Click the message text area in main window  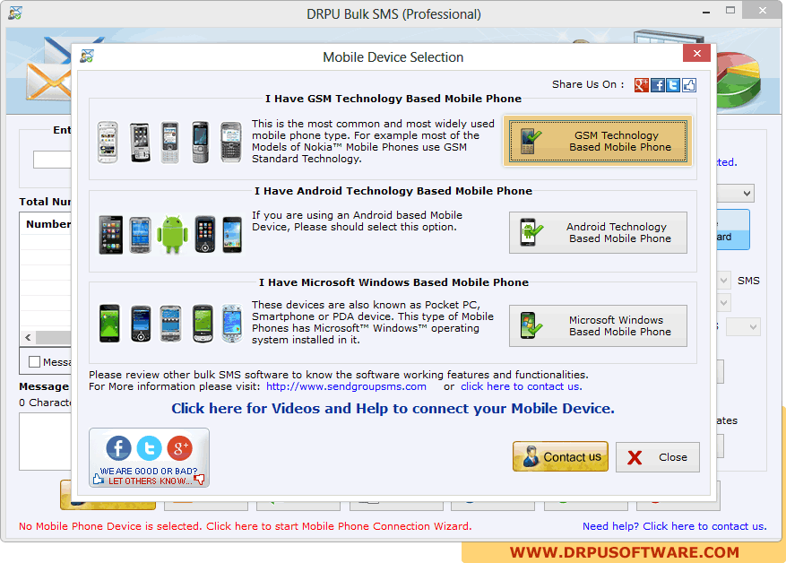[45, 441]
